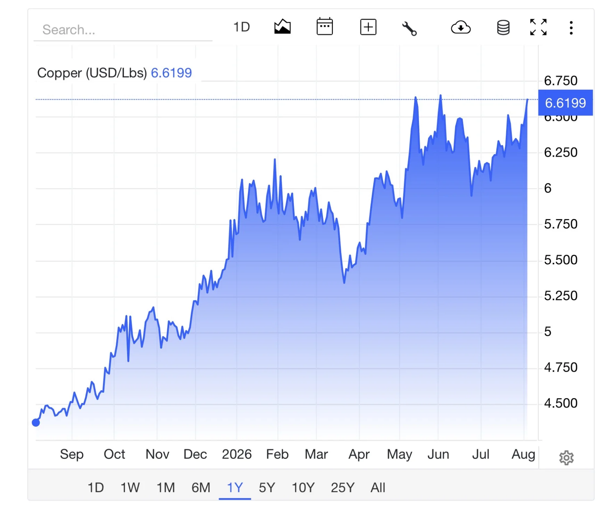
Task: Click the starting data point dot on chart
Action: point(36,422)
